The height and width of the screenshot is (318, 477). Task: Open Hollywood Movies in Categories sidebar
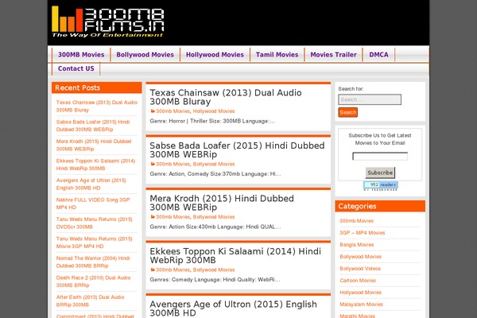click(x=360, y=293)
